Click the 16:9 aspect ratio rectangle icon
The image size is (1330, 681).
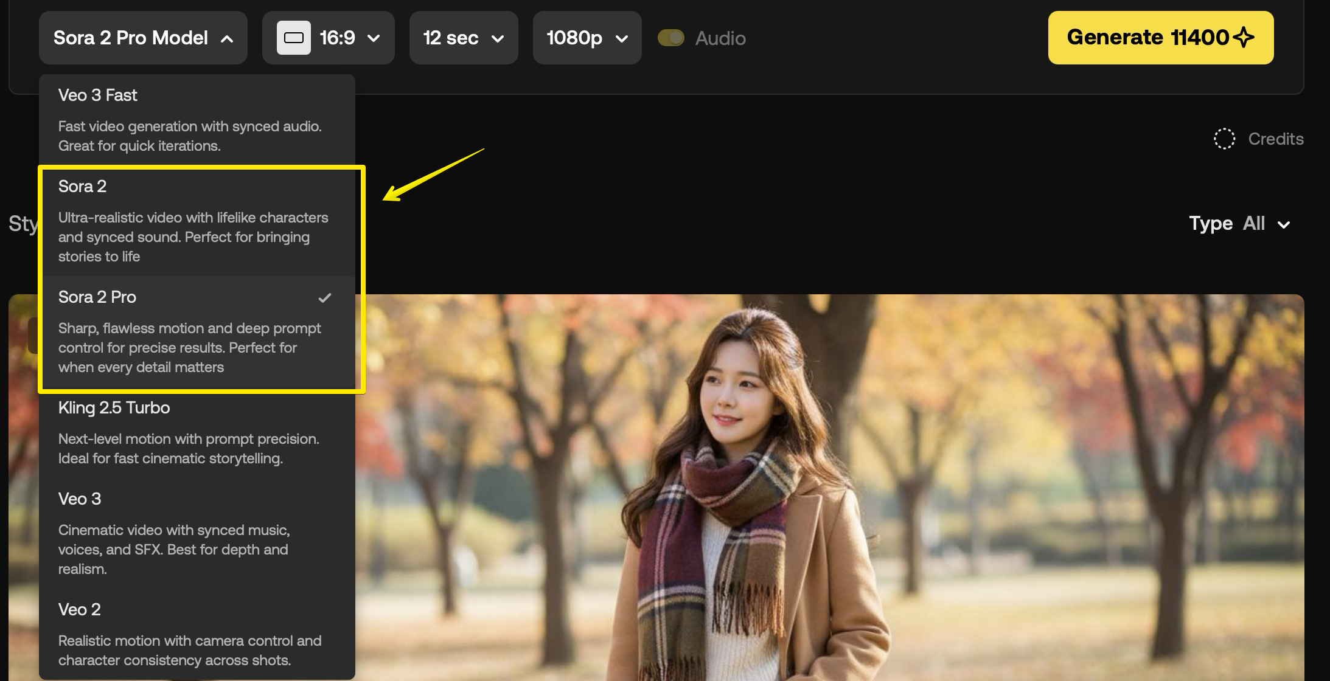294,38
